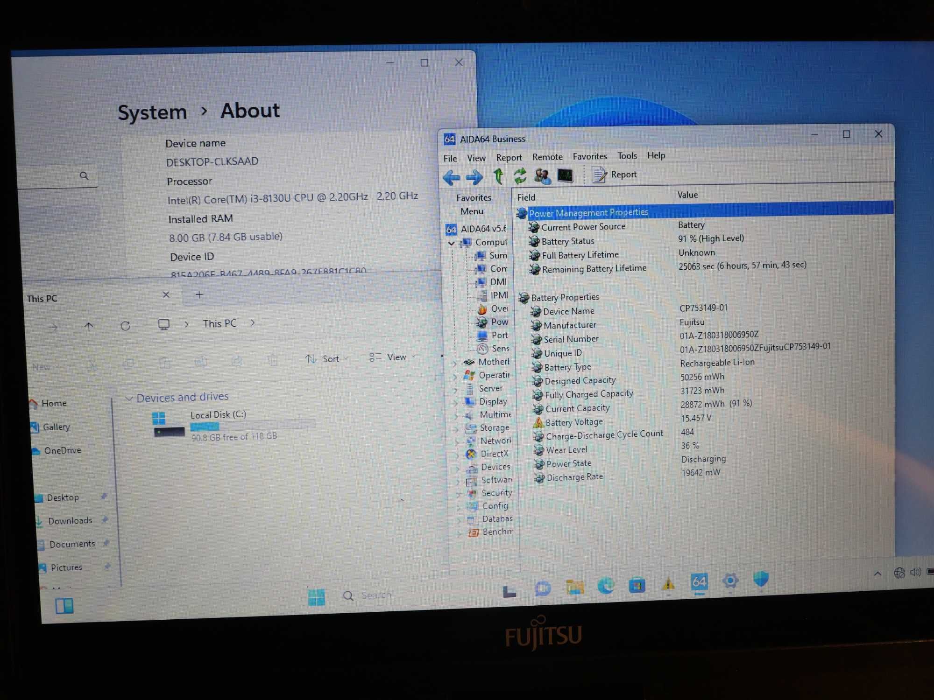This screenshot has width=934, height=700.
Task: Select the Charge-Discharge Cycle Count row
Action: (614, 434)
